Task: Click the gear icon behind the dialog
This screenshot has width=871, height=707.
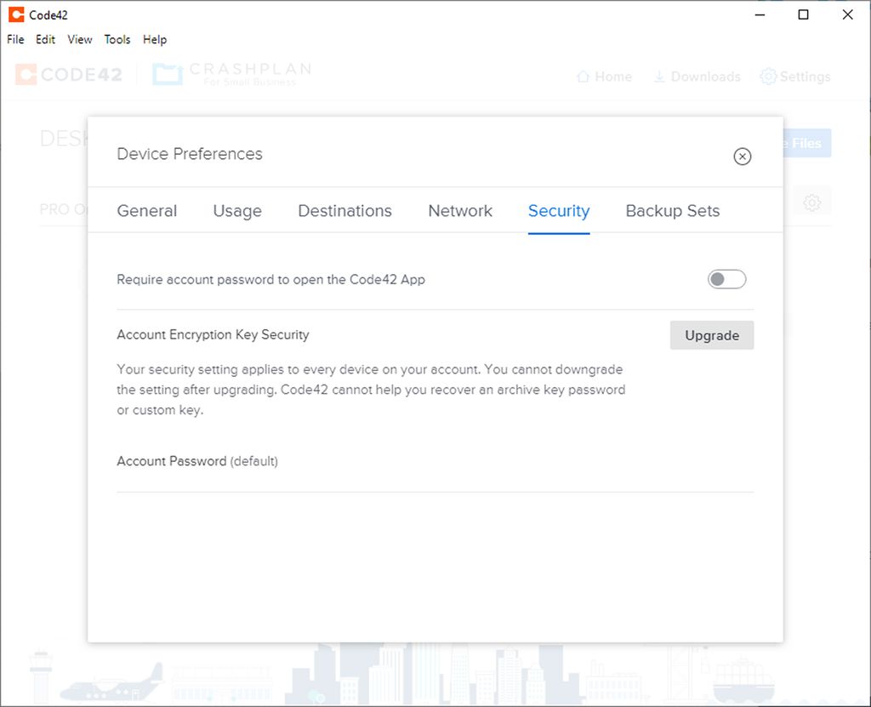Action: [812, 202]
